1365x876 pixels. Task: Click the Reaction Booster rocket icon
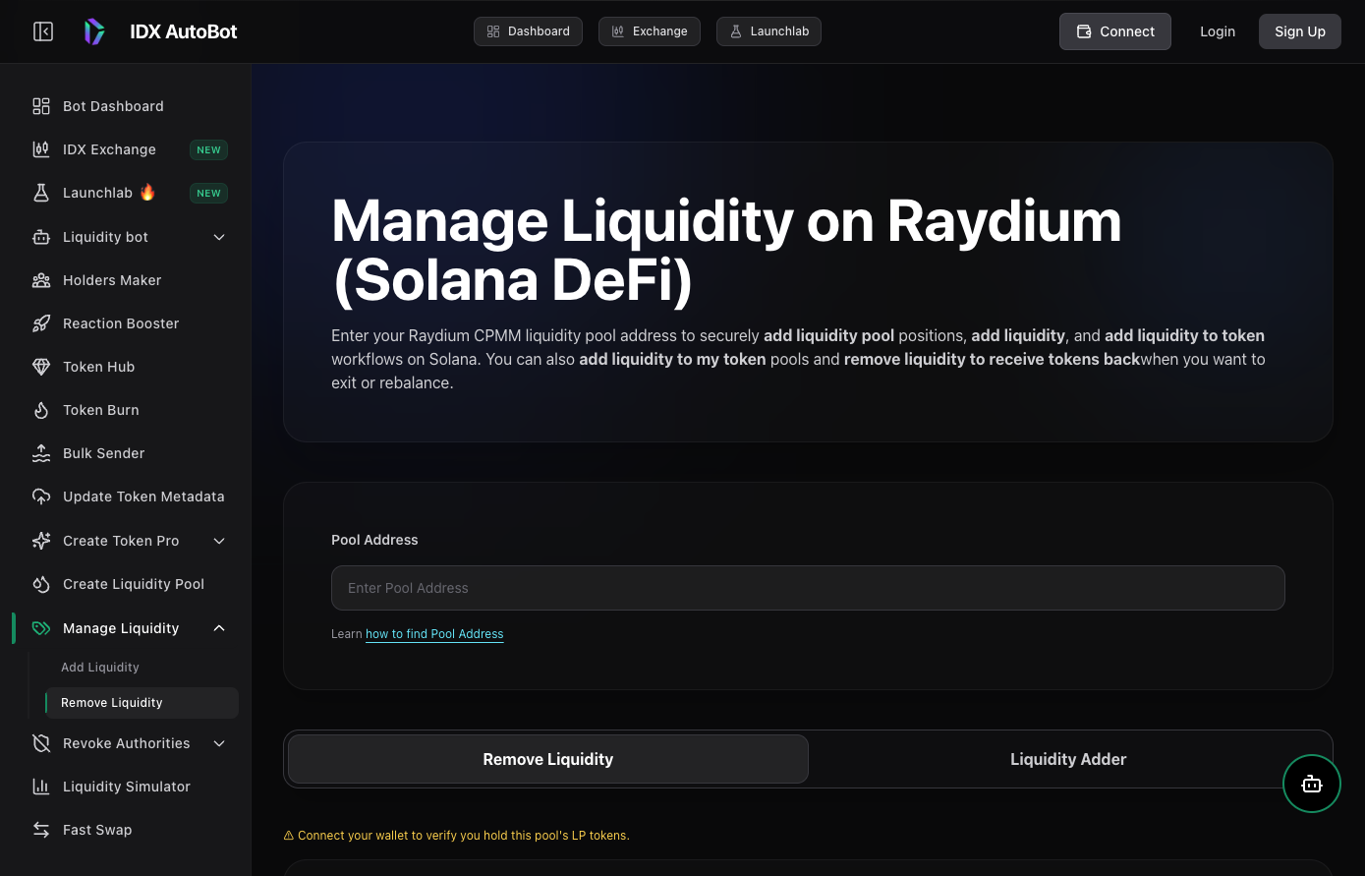41,323
